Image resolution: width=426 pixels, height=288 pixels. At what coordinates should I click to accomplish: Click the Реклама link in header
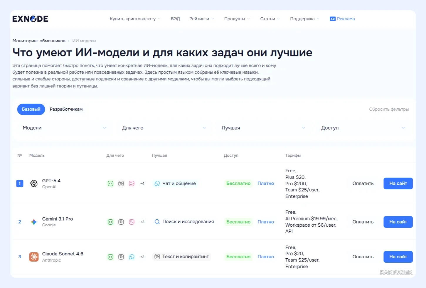point(346,19)
